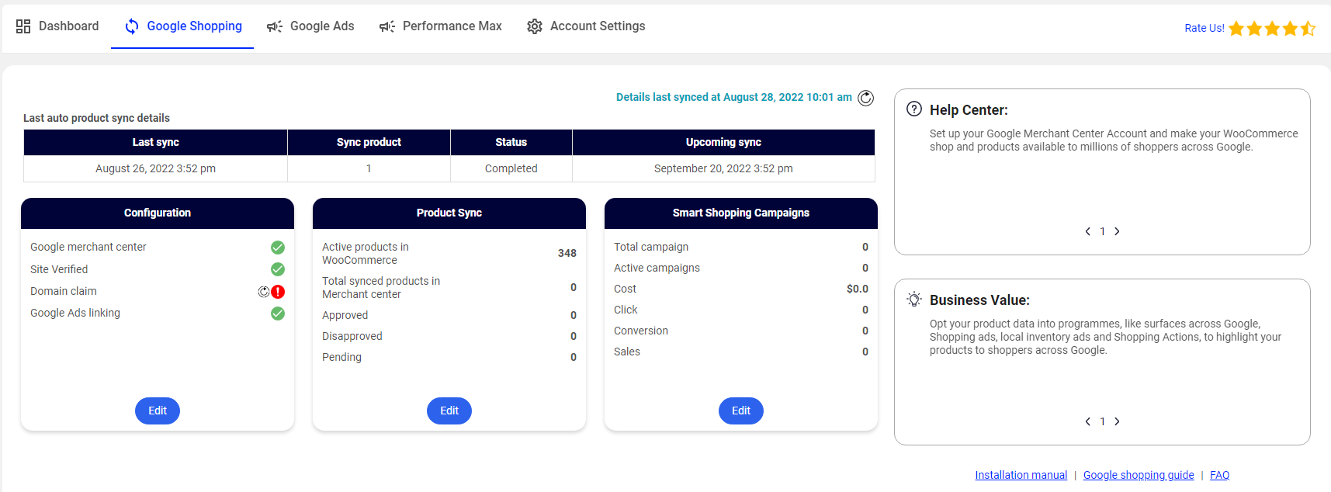The height and width of the screenshot is (492, 1331).
Task: Go to next Business Value slide
Action: (1117, 421)
